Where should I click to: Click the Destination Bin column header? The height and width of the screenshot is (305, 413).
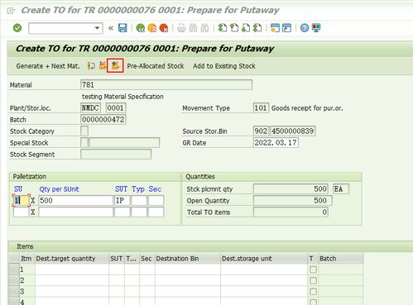(188, 259)
